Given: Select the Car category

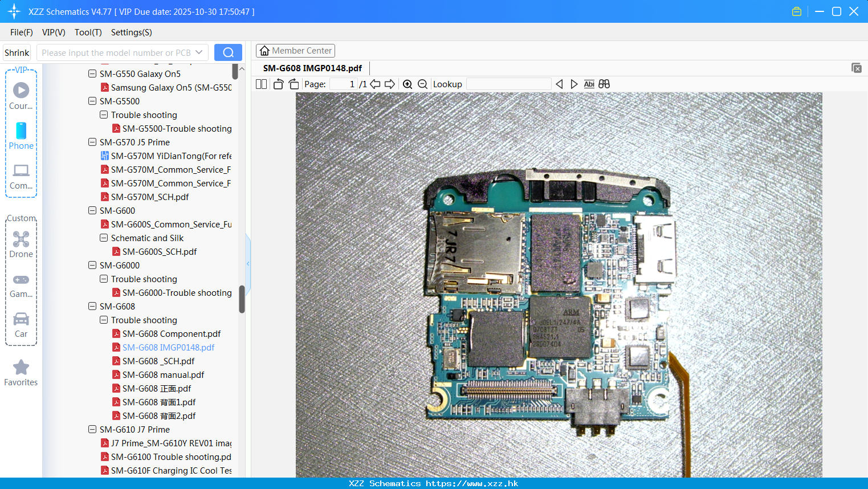Looking at the screenshot, I should pos(21,325).
